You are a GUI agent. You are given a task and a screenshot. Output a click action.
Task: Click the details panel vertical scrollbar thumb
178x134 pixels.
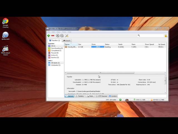click(x=165, y=81)
